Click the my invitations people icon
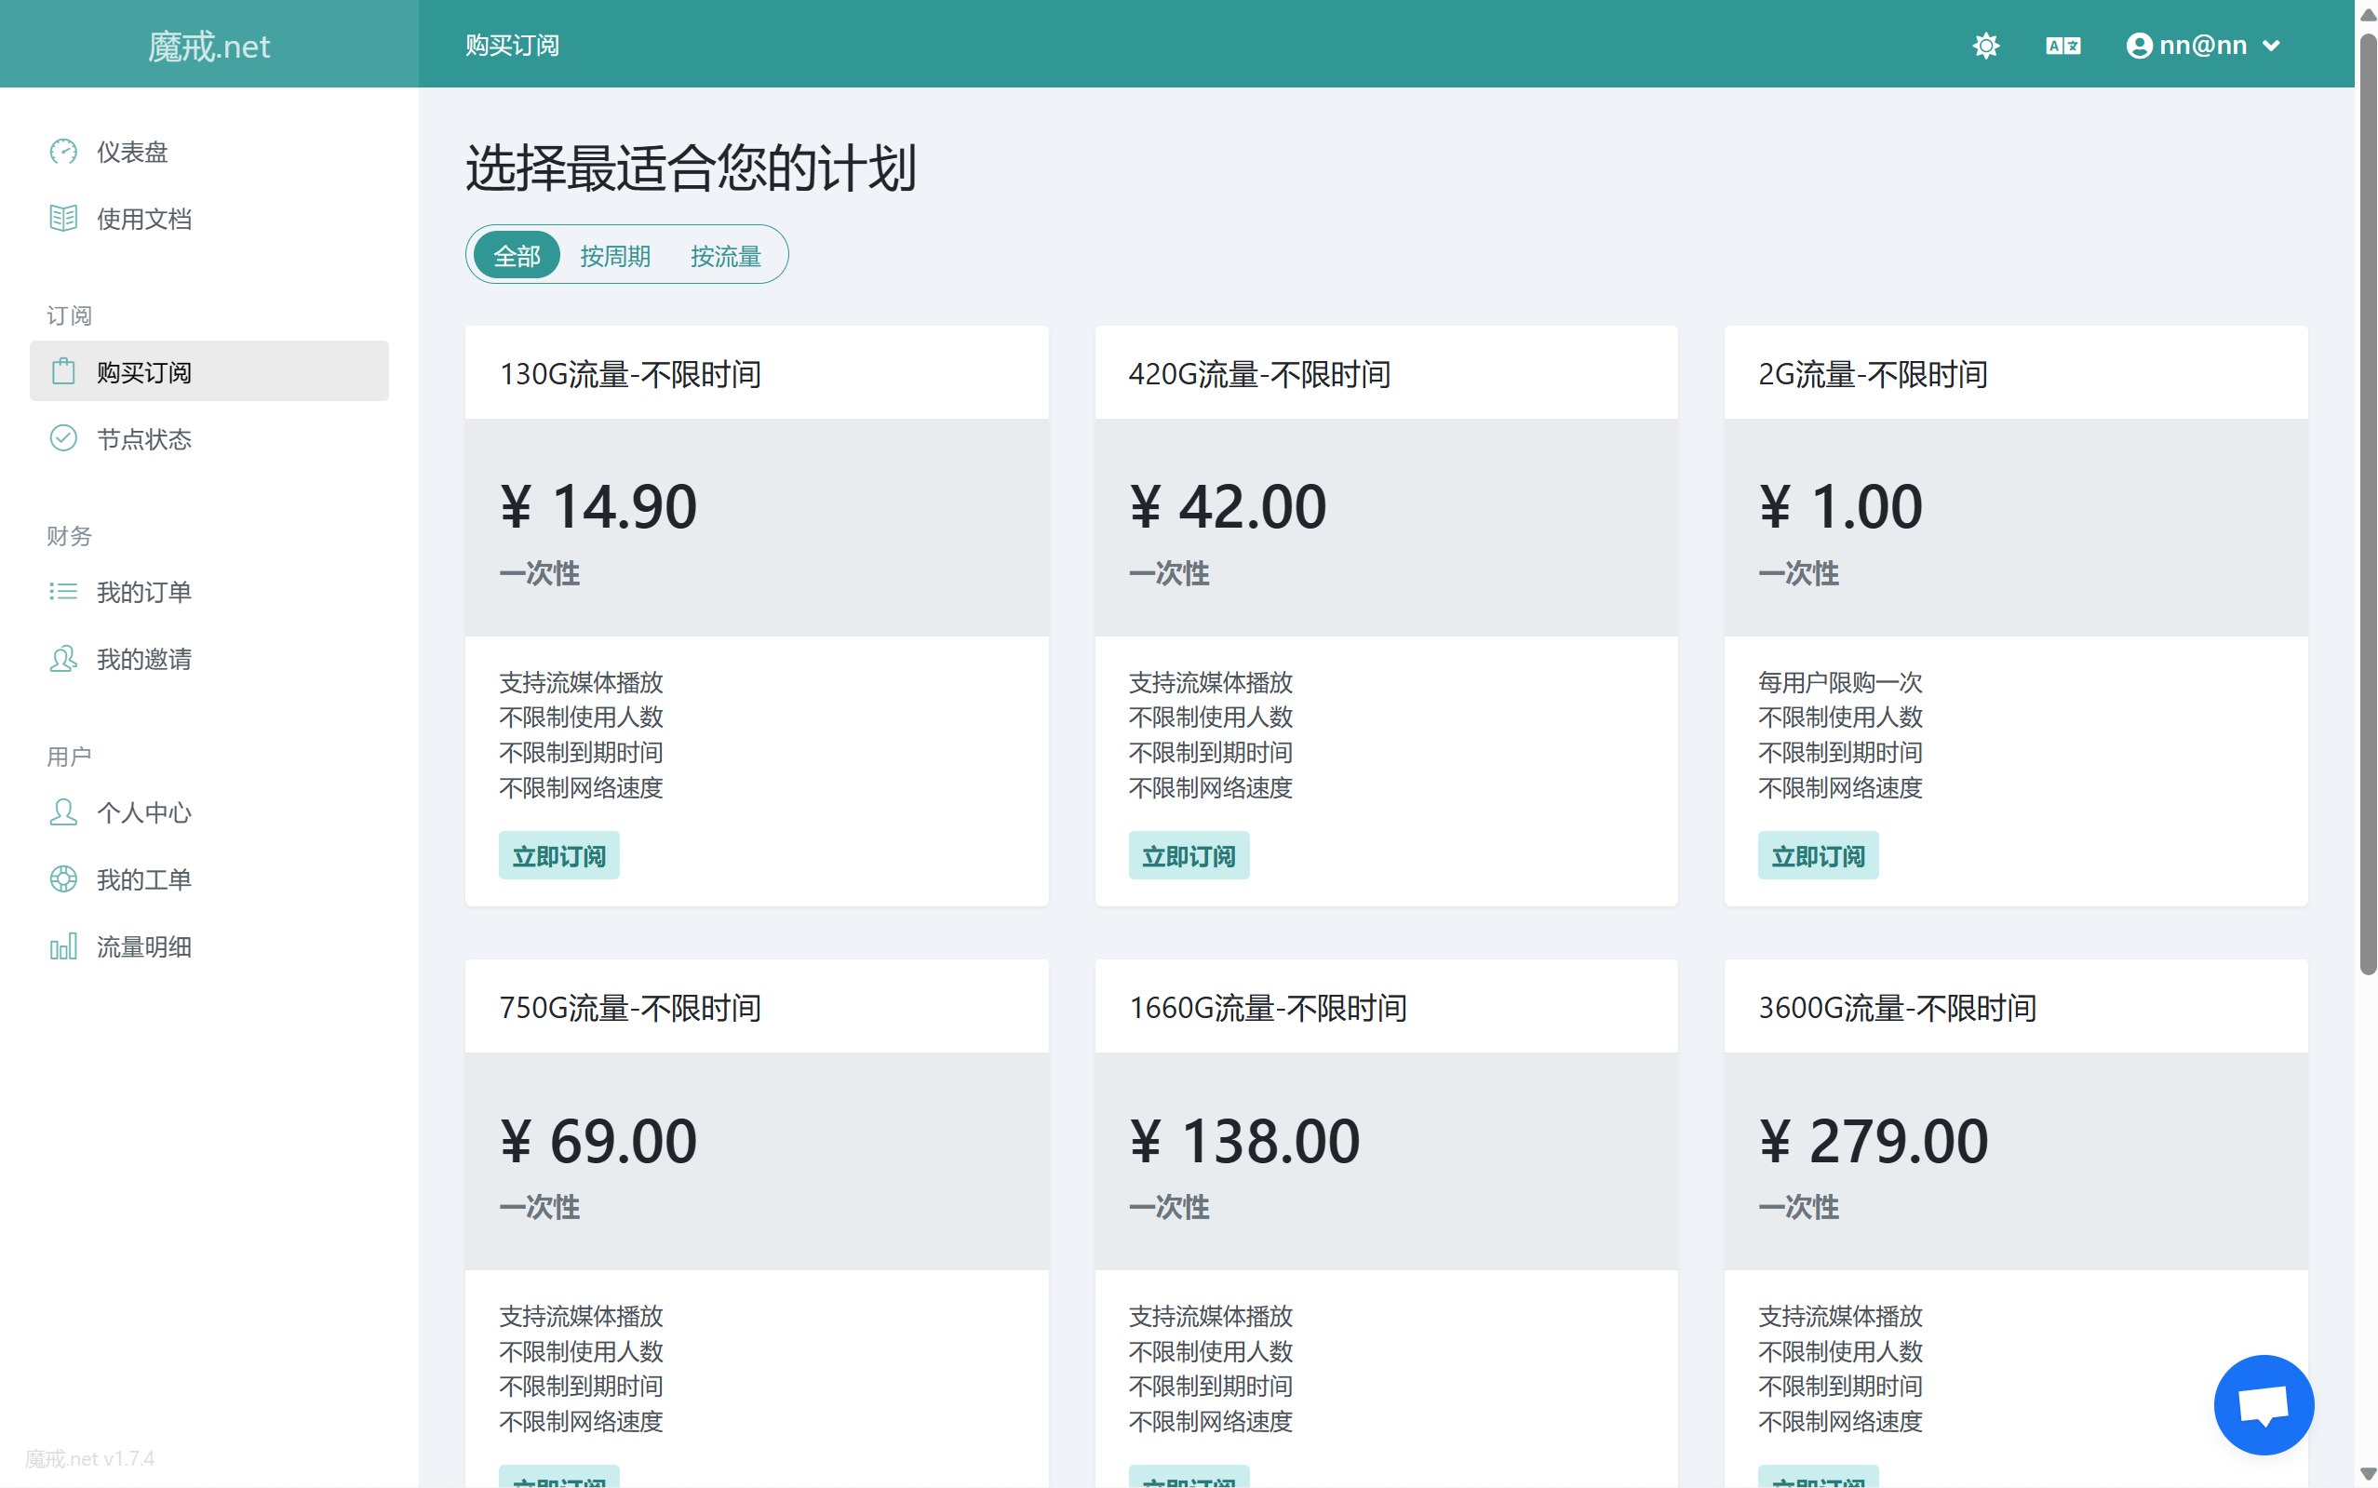This screenshot has width=2378, height=1488. pyautogui.click(x=63, y=658)
